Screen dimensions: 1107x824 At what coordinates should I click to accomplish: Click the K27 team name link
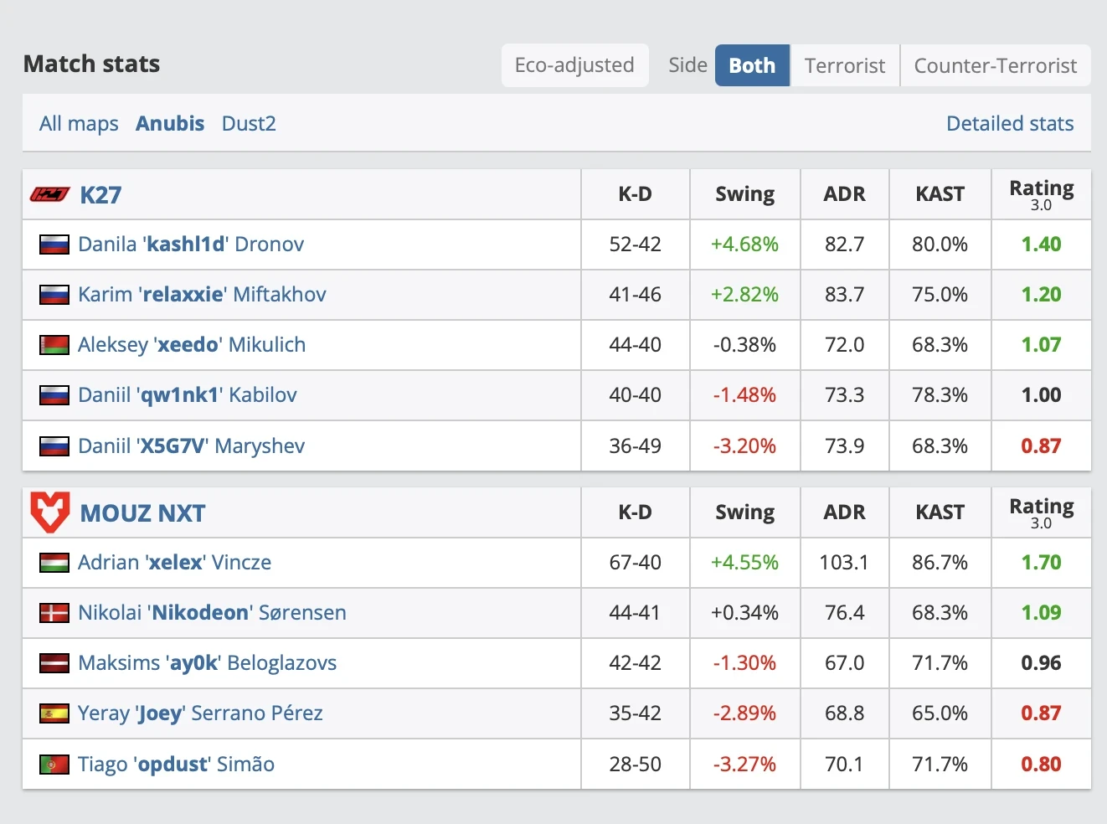coord(100,195)
